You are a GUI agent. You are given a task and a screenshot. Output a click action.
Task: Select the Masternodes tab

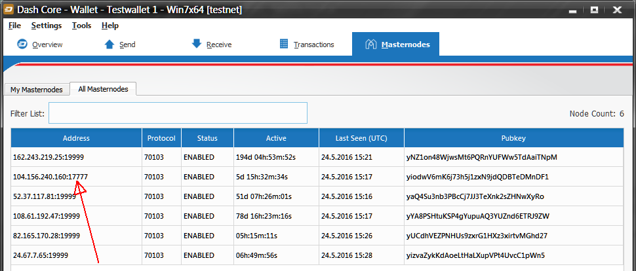[x=395, y=44]
